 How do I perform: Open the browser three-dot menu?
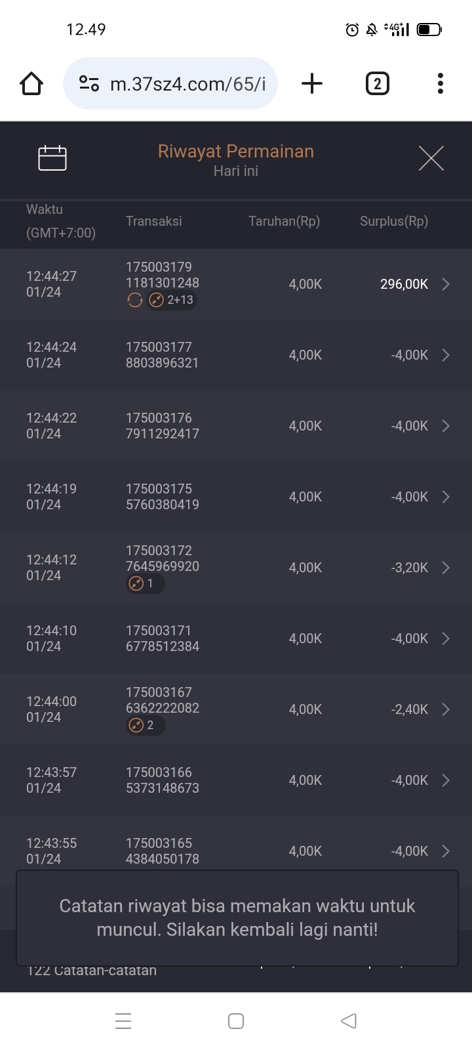point(440,83)
